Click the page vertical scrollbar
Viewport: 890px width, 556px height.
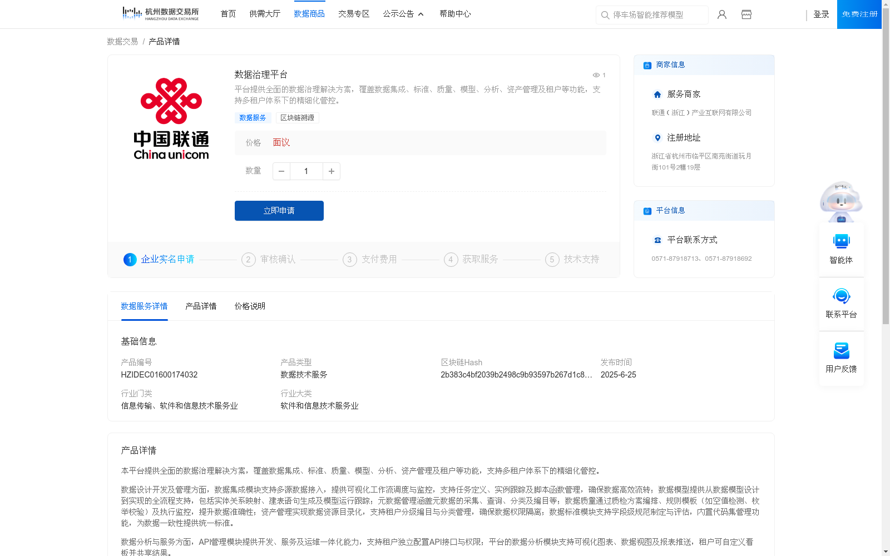pos(886,167)
